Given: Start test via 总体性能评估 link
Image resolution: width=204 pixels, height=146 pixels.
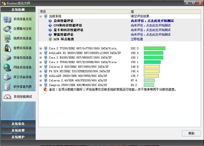Looking at the screenshot, I should (152, 21).
